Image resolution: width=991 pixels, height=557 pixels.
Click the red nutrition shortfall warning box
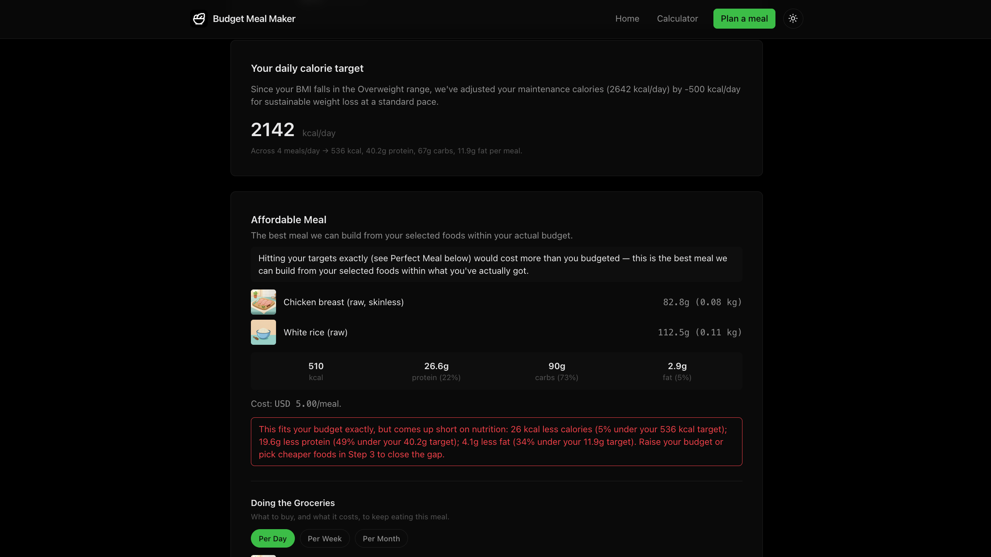coord(496,441)
